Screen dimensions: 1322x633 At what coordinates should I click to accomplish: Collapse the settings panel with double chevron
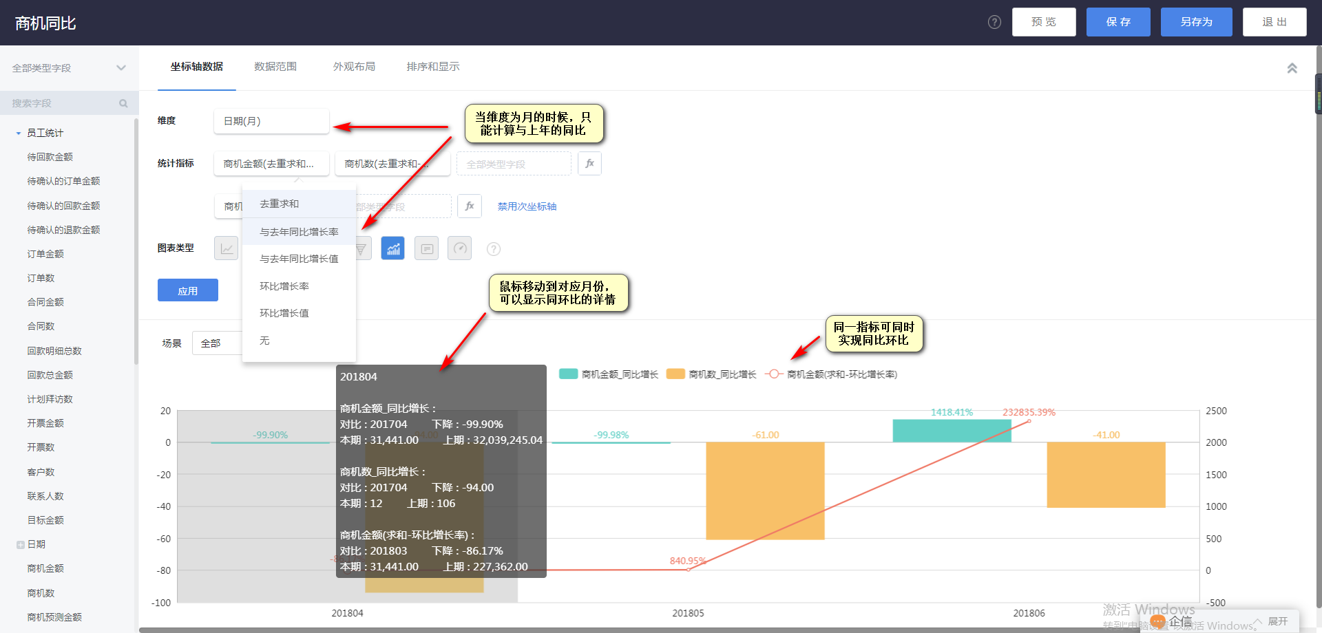point(1292,68)
